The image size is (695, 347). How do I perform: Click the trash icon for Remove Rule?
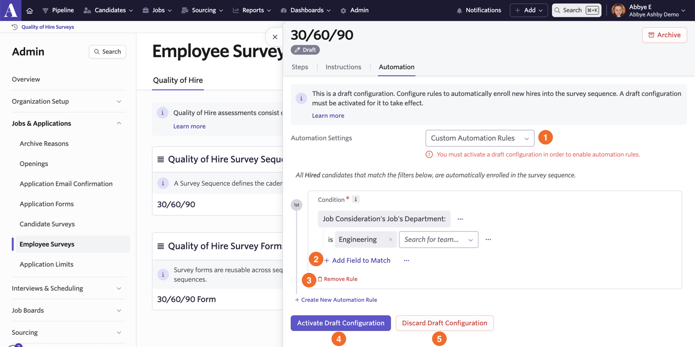coord(320,279)
